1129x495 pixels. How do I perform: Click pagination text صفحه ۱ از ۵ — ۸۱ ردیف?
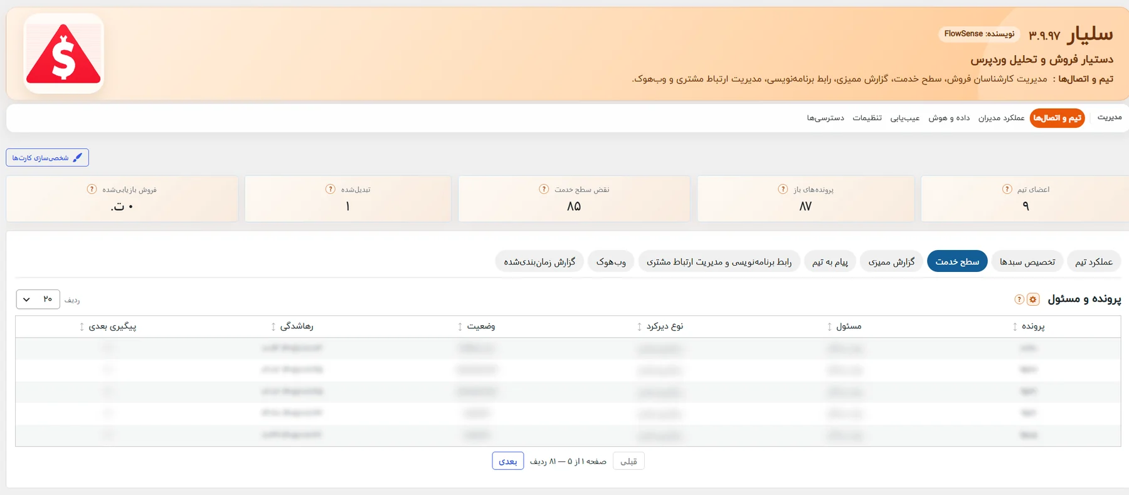tap(568, 461)
